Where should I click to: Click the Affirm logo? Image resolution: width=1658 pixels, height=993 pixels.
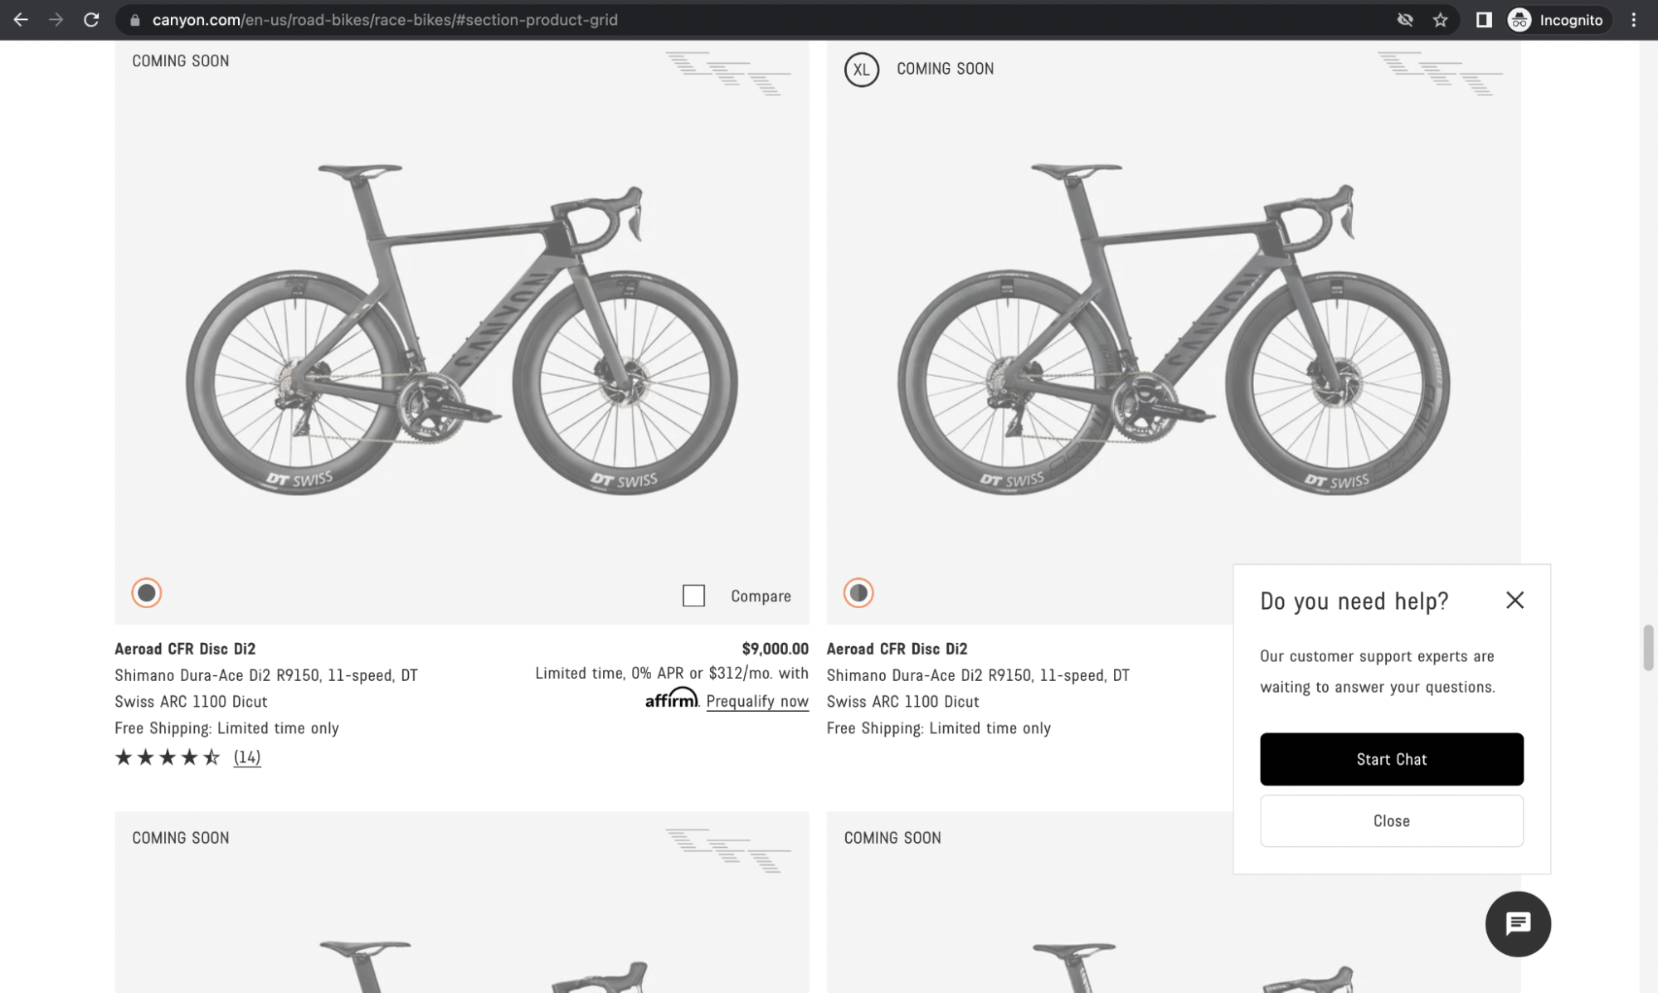coord(671,699)
